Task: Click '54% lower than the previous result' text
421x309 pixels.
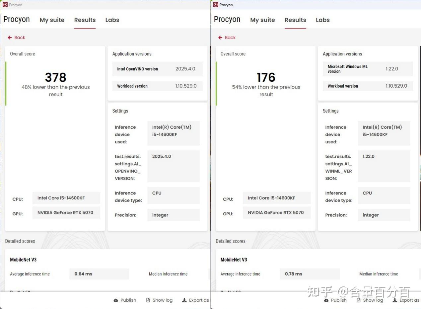Action: pyautogui.click(x=266, y=91)
